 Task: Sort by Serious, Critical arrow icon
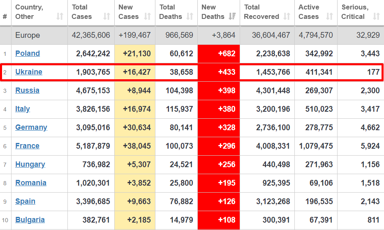tap(376, 16)
